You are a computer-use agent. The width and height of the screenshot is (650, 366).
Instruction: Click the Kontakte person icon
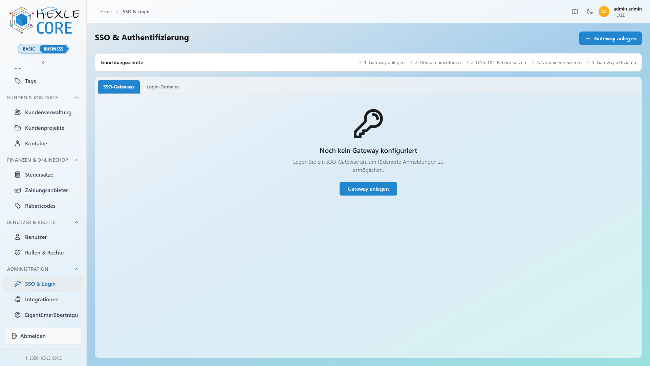pos(18,143)
